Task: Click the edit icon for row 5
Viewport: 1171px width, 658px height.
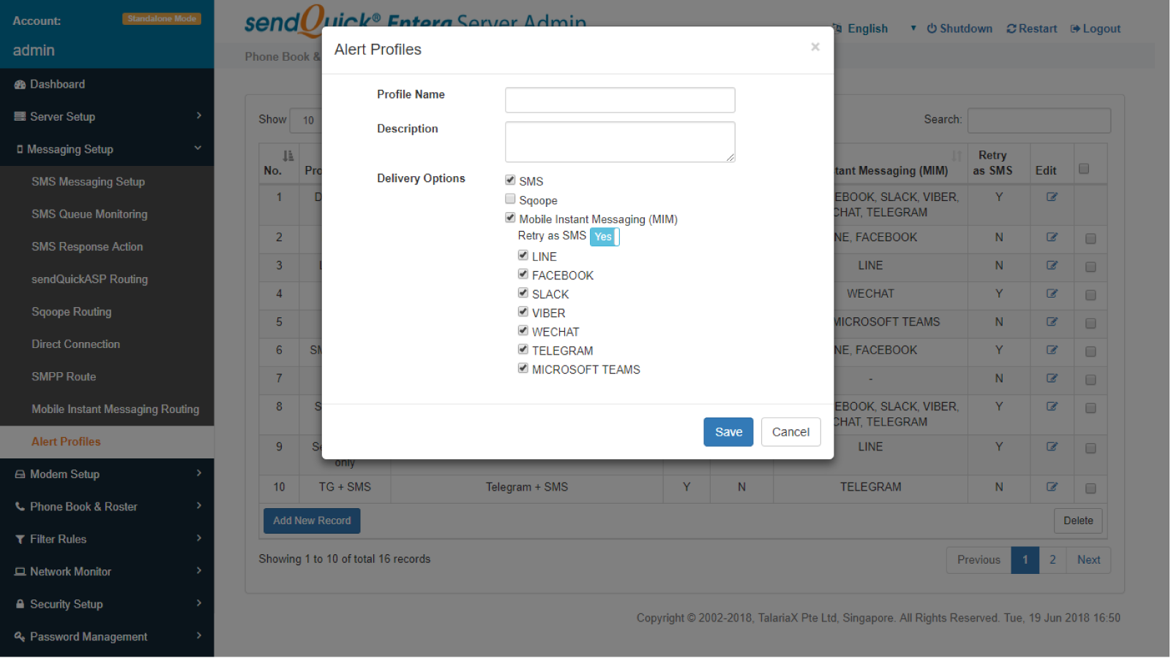Action: point(1052,322)
